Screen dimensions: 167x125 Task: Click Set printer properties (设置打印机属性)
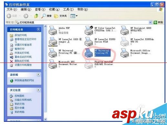[x=23, y=65]
